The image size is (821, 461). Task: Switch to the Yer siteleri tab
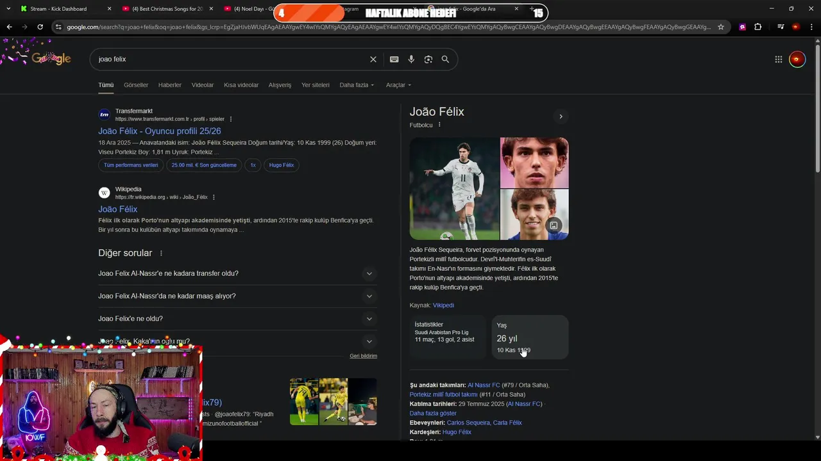point(316,85)
